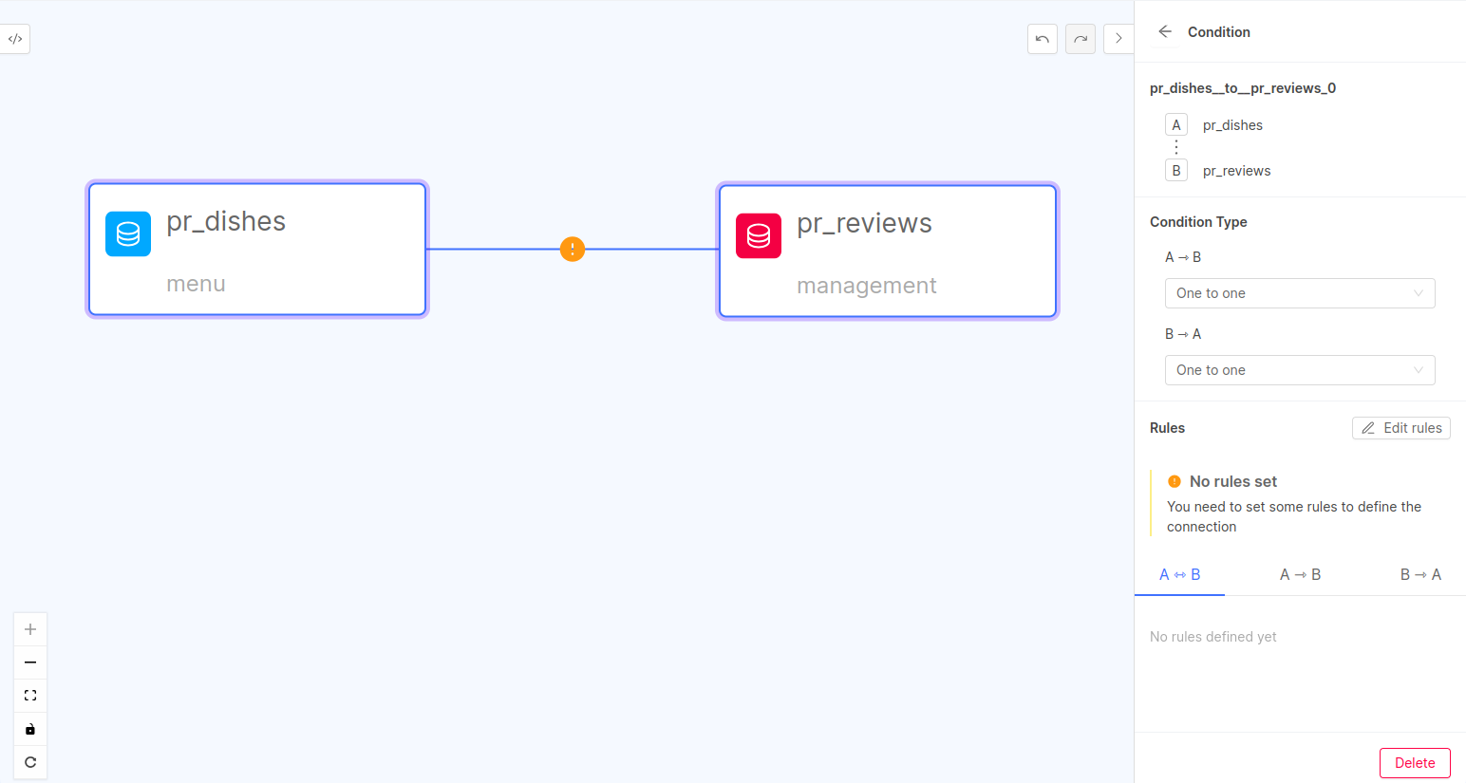Open the A → B condition dropdown
Viewport: 1466px width, 783px height.
pos(1299,293)
